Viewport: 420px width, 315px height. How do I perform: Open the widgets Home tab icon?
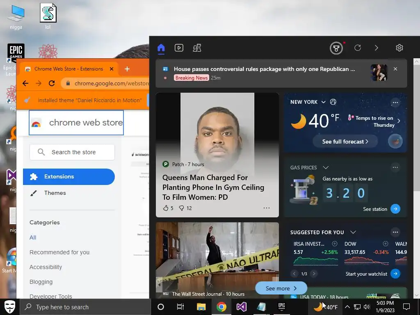coord(161,48)
